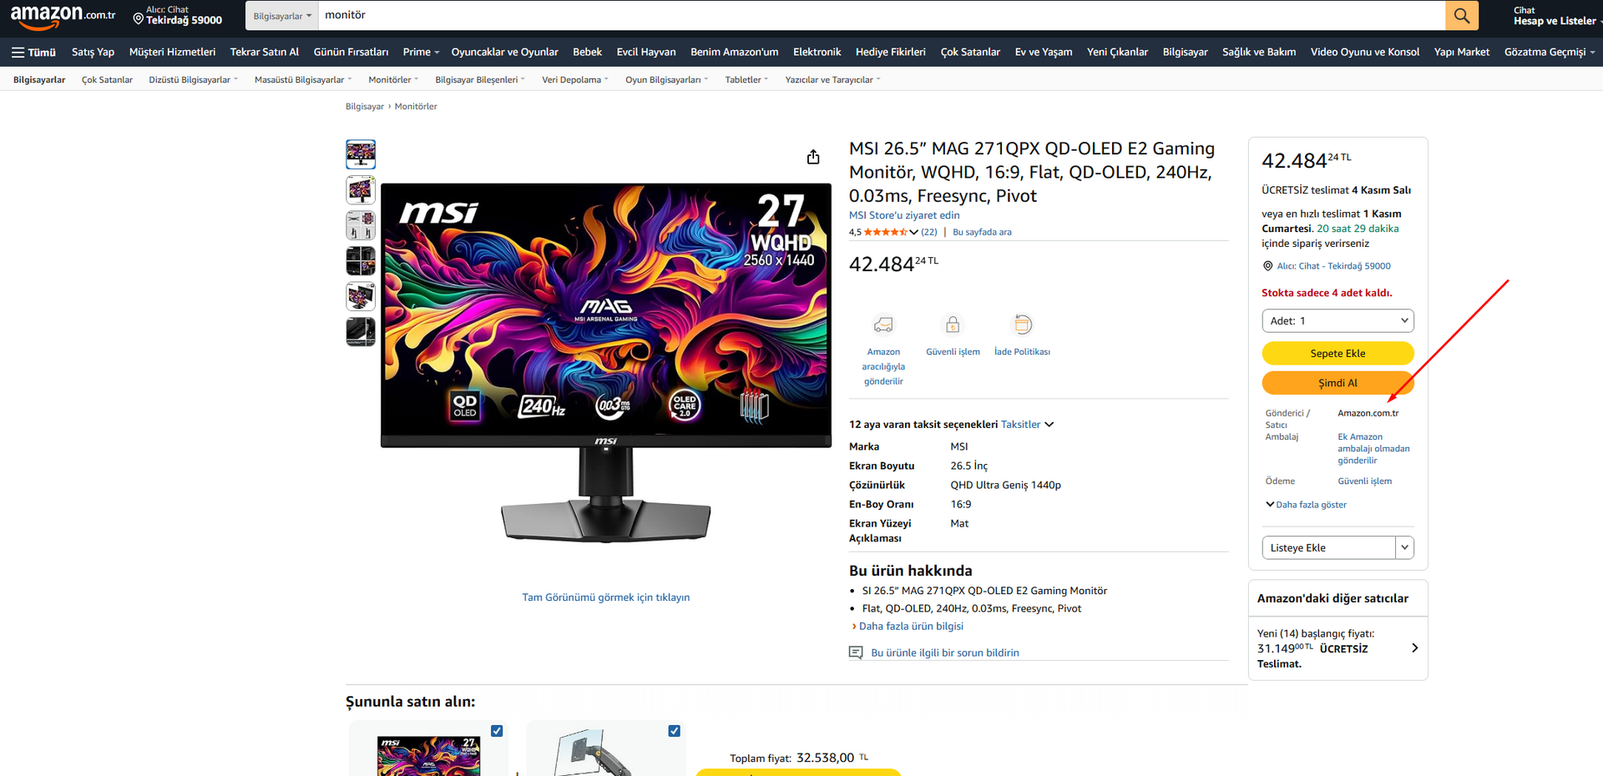The width and height of the screenshot is (1603, 776).
Task: Select the fifth product thumbnail
Action: coord(361,296)
